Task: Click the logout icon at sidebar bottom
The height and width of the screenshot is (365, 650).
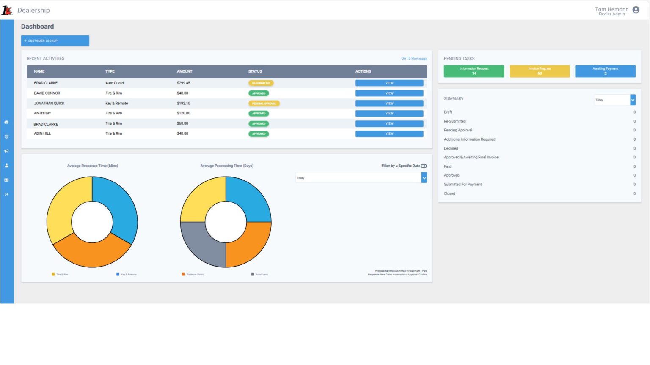Action: click(6, 194)
